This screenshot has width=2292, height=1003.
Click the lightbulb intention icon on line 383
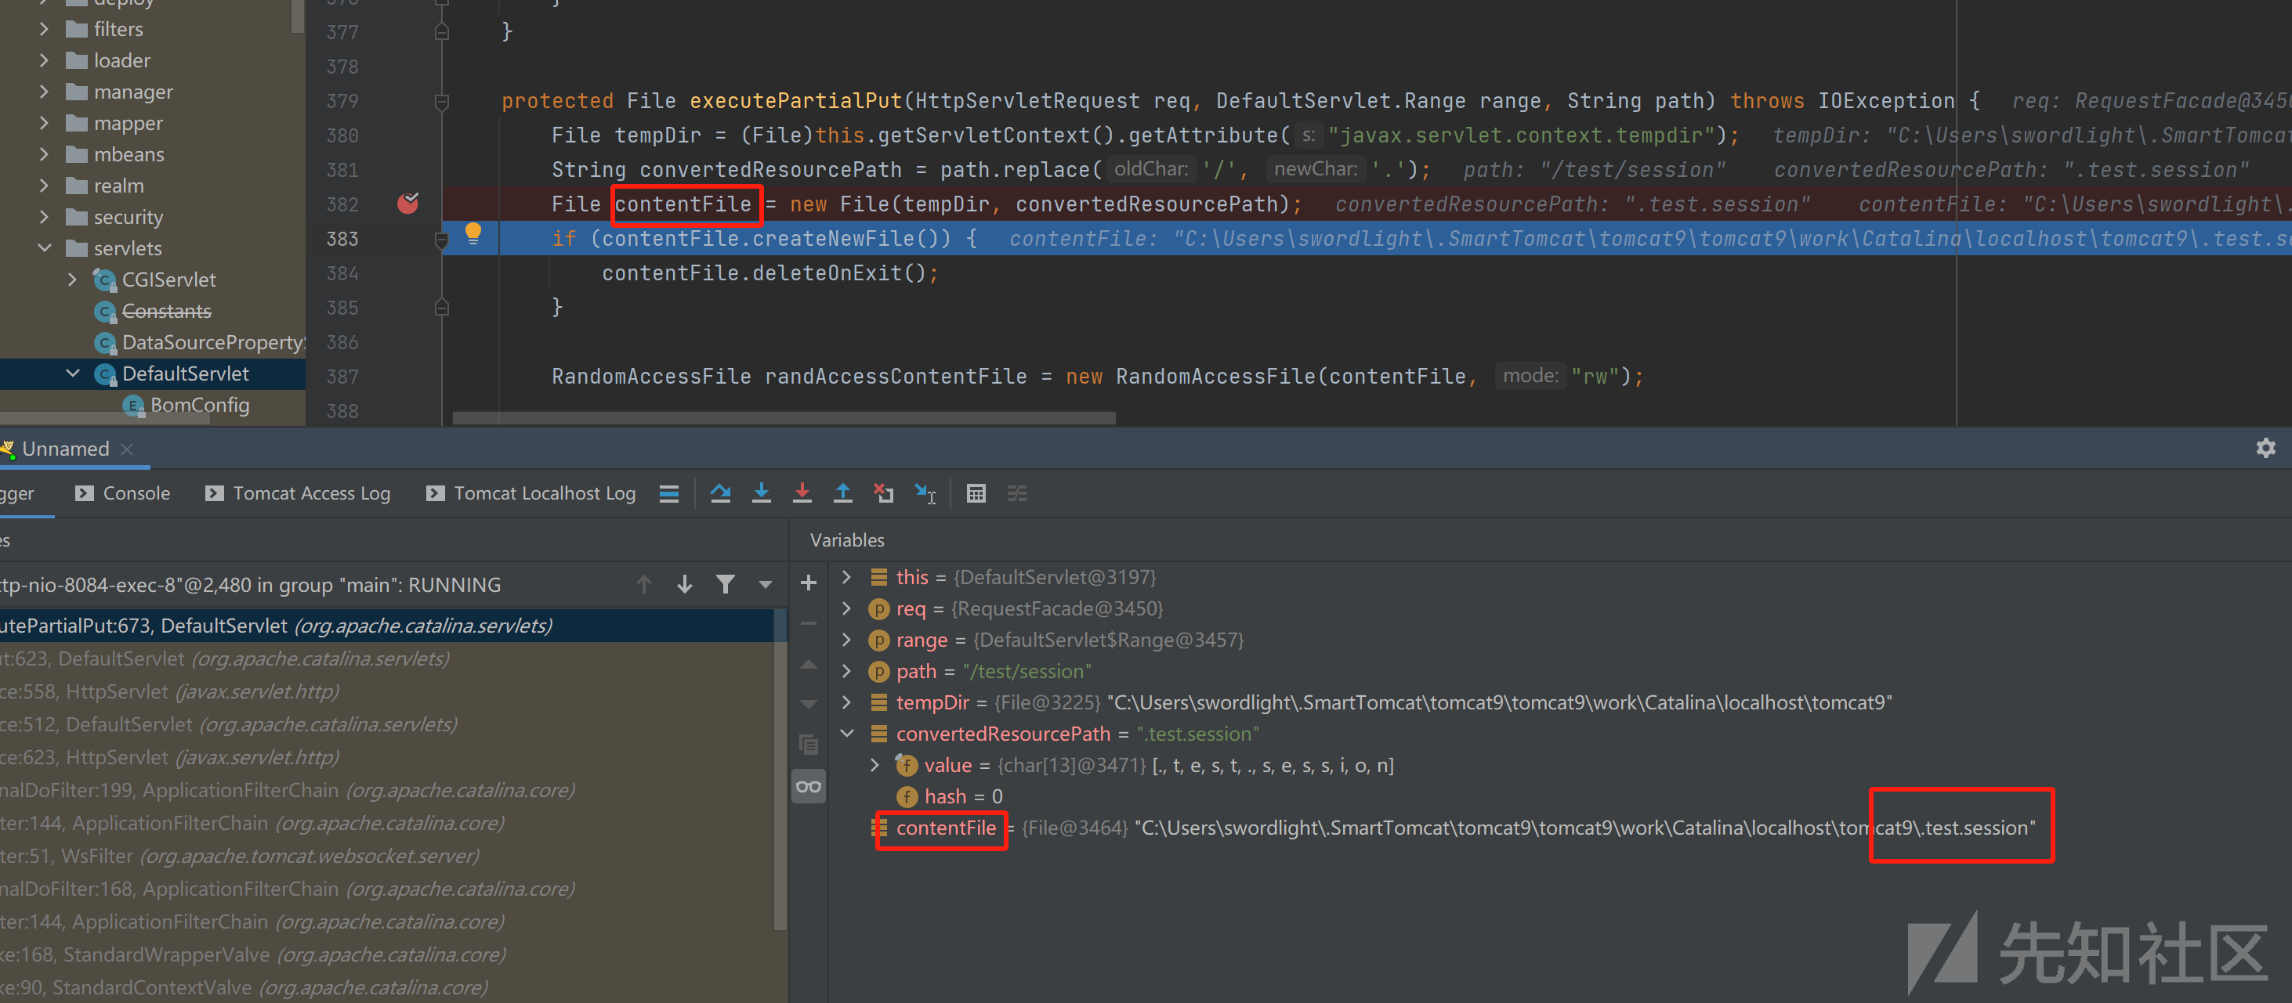(473, 235)
